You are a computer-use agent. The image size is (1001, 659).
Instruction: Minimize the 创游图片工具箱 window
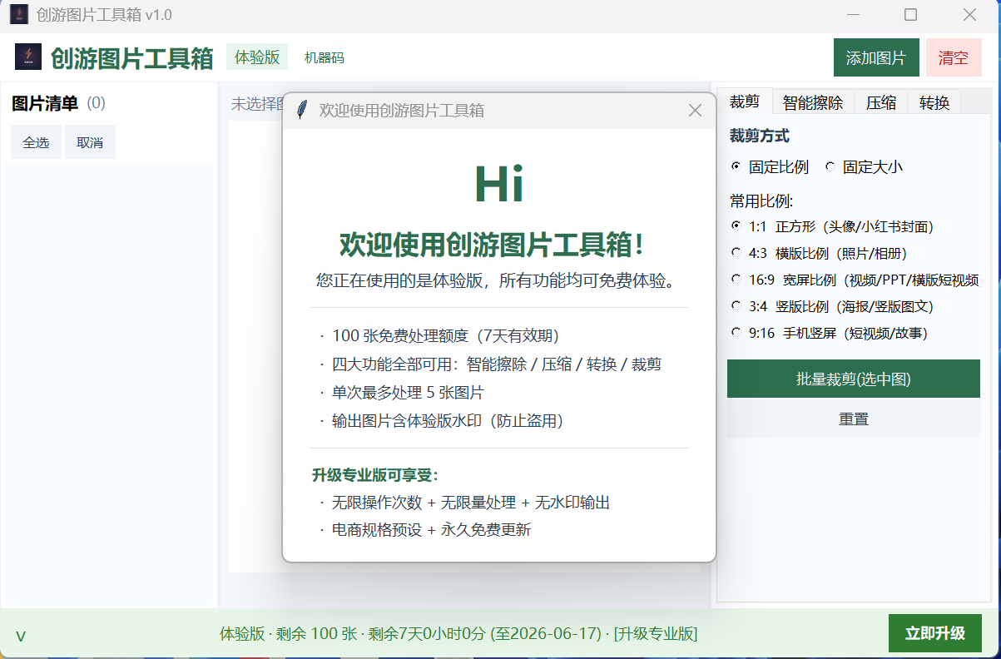click(x=853, y=14)
